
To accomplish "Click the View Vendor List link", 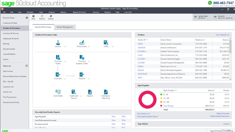I will coord(144,114).
